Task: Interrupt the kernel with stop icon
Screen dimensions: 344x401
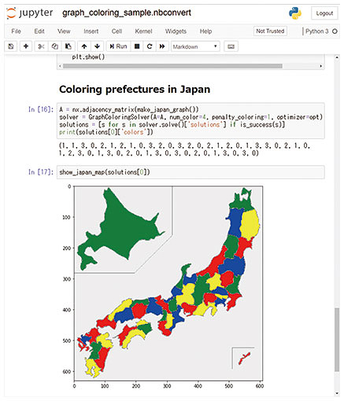Action: pos(137,46)
